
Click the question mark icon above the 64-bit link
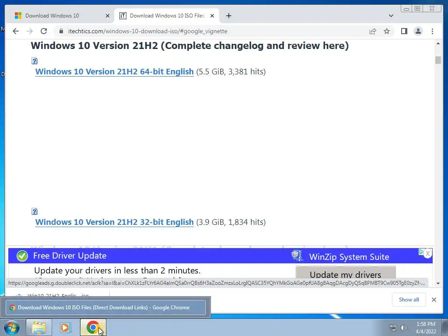click(34, 61)
